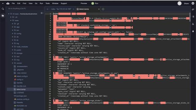This screenshot has height=110, width=196.
Task: Open the View menu
Action: pyautogui.click(x=31, y=3)
